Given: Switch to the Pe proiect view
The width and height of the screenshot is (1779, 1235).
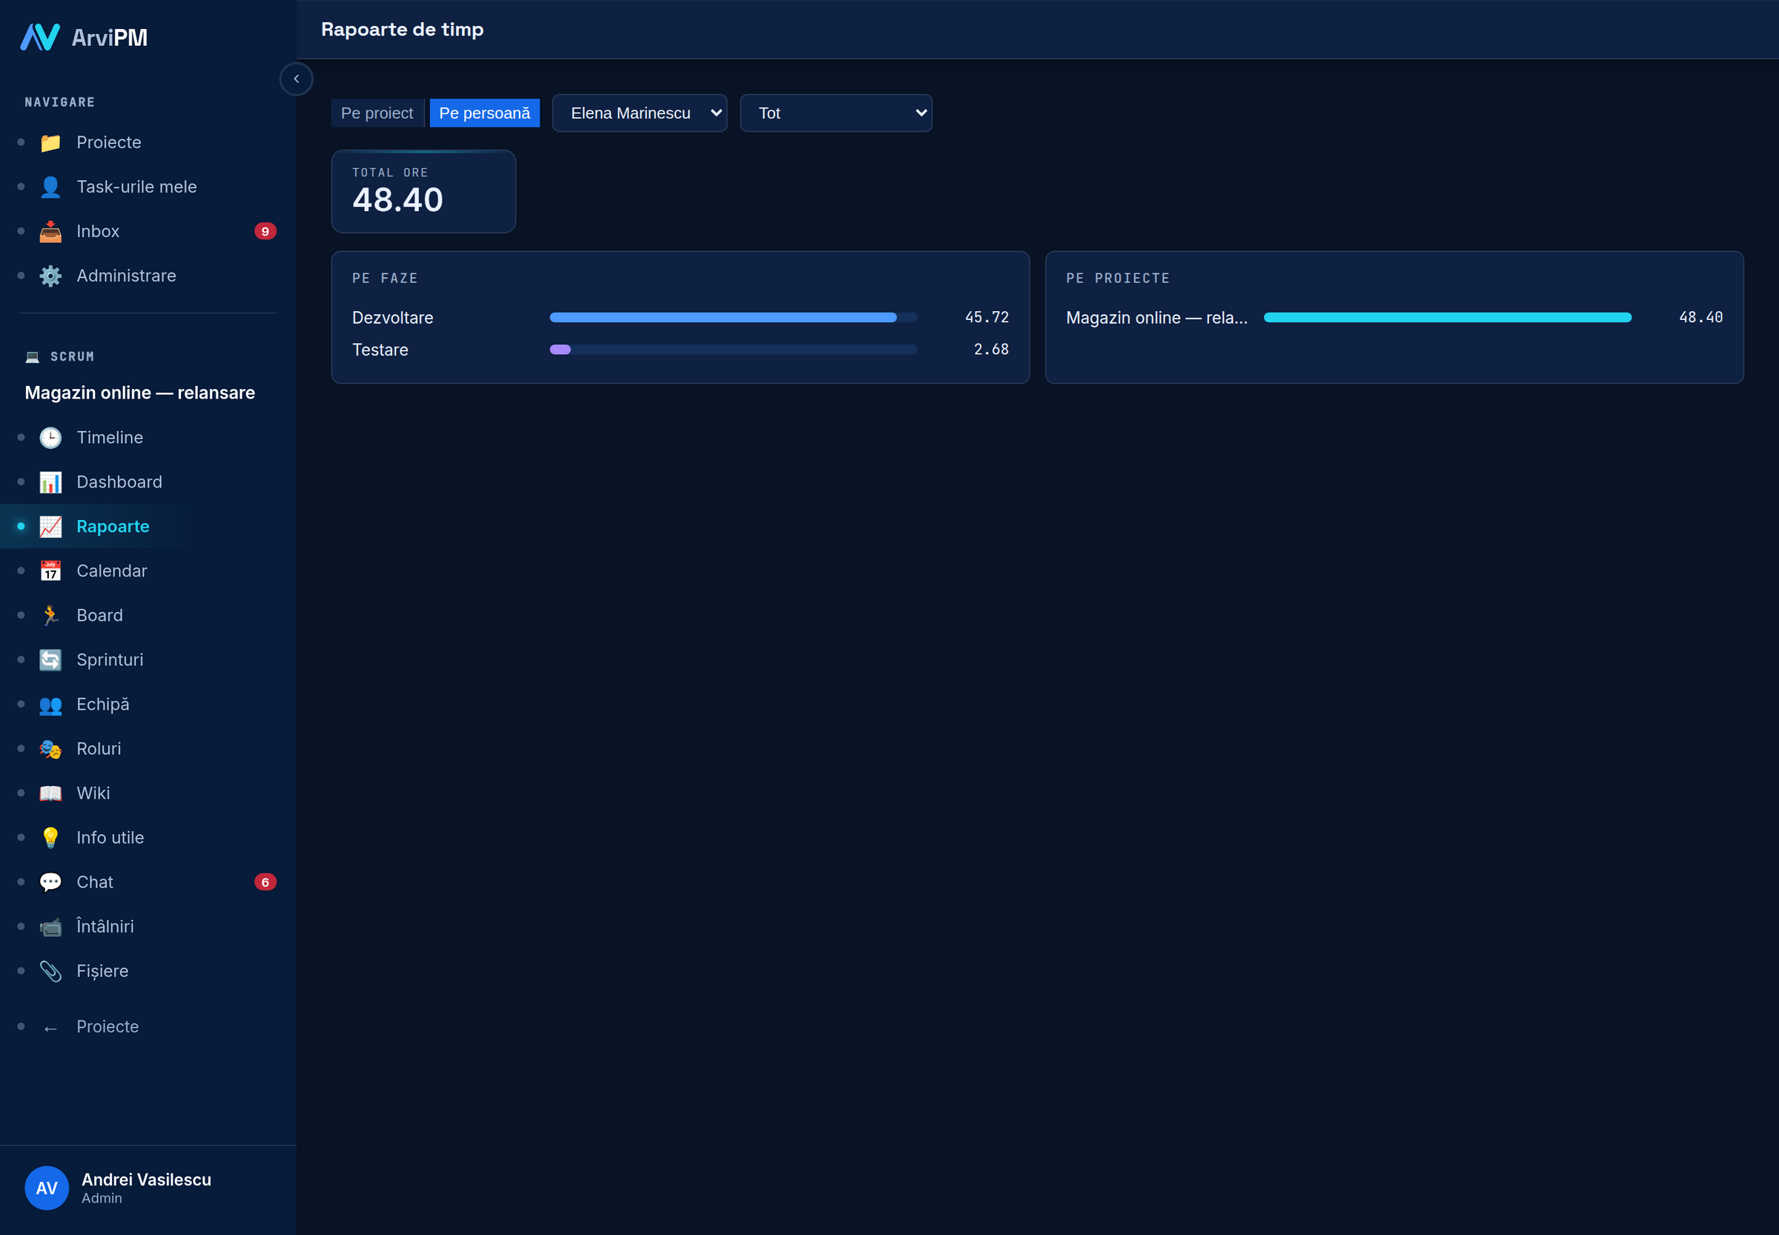Looking at the screenshot, I should tap(377, 113).
